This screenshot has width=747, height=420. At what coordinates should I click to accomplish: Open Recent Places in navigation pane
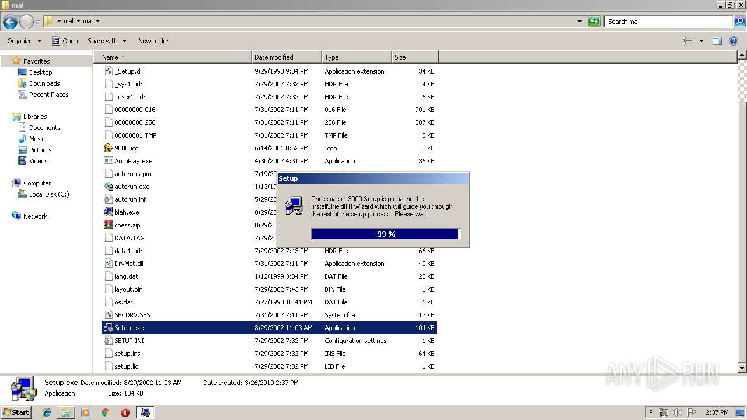point(48,94)
